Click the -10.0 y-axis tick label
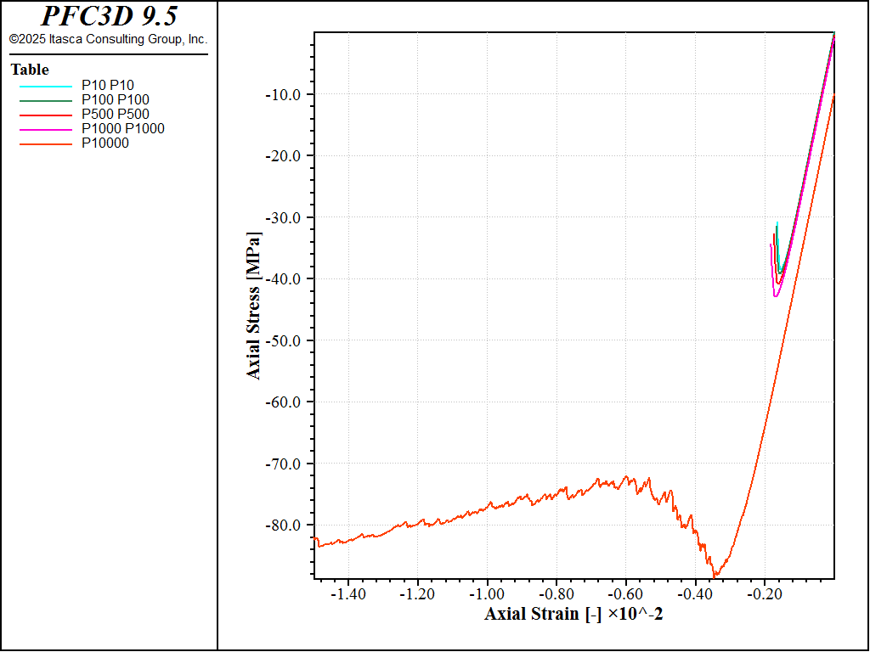 point(283,95)
